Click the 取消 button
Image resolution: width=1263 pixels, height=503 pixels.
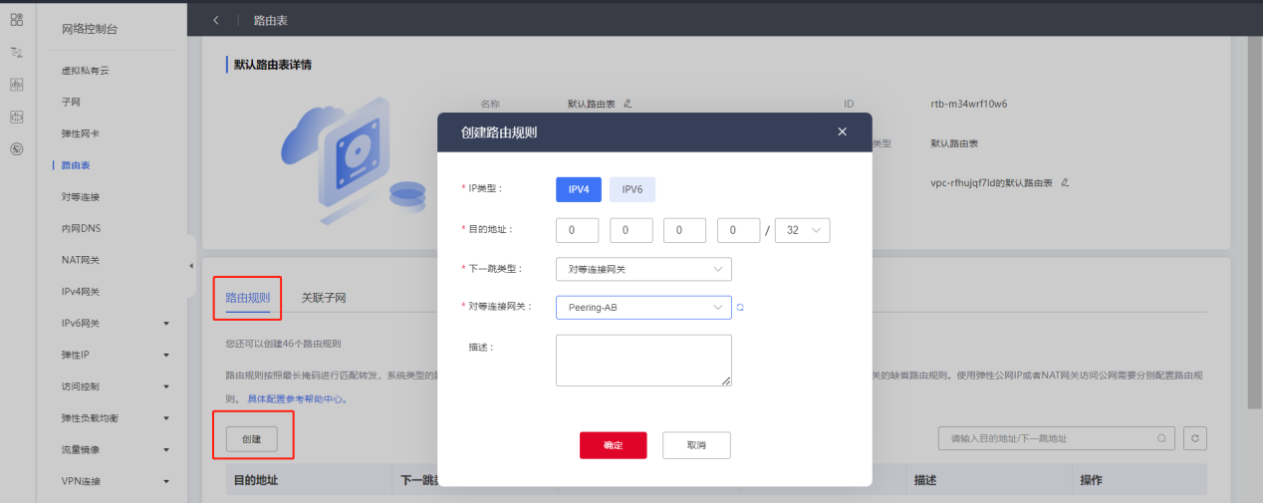point(696,445)
